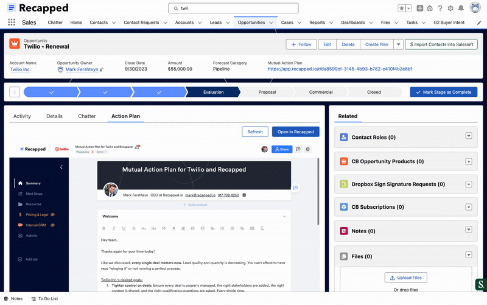487x305 pixels.
Task: Open Next Steps in sidebar
Action: pyautogui.click(x=34, y=194)
